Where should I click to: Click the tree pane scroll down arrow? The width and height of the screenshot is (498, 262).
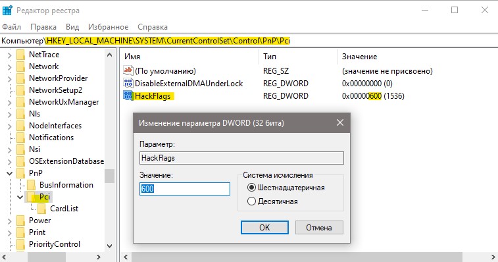[x=110, y=246]
